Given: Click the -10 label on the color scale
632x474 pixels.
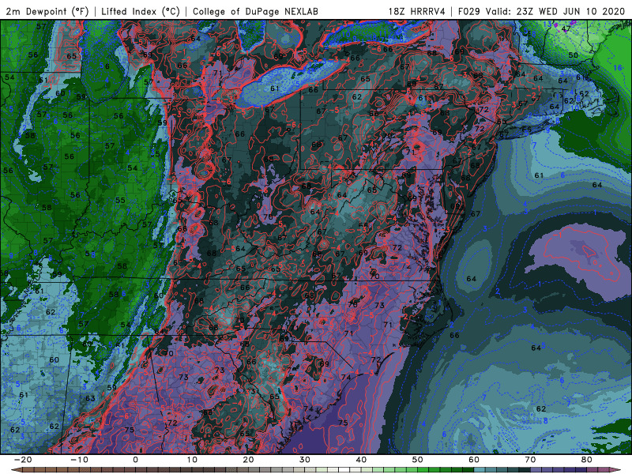Looking at the screenshot, I should pyautogui.click(x=79, y=460).
